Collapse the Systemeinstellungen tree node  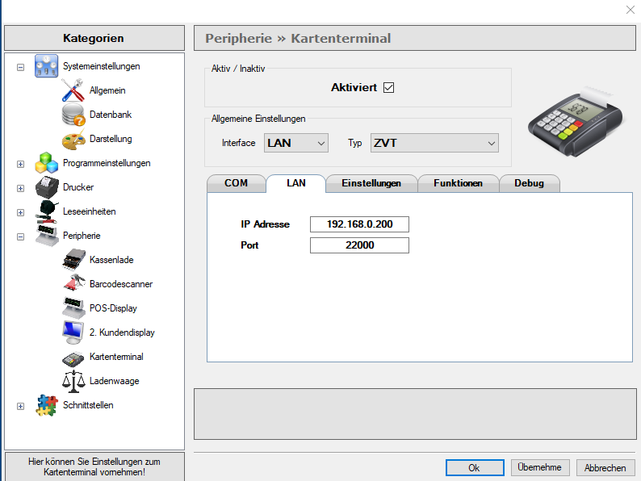click(20, 67)
